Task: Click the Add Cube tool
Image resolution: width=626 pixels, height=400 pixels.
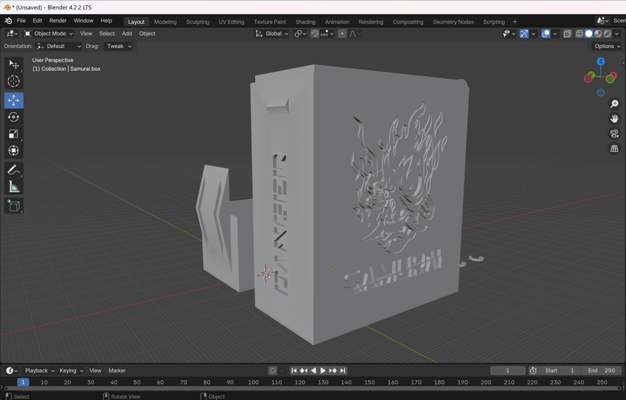Action: click(13, 206)
